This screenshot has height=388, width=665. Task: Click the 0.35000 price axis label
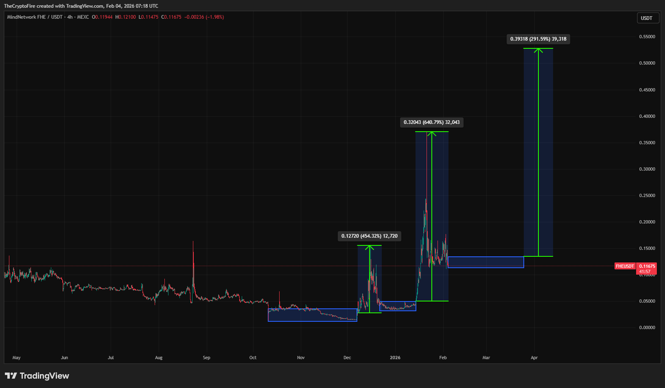[647, 143]
